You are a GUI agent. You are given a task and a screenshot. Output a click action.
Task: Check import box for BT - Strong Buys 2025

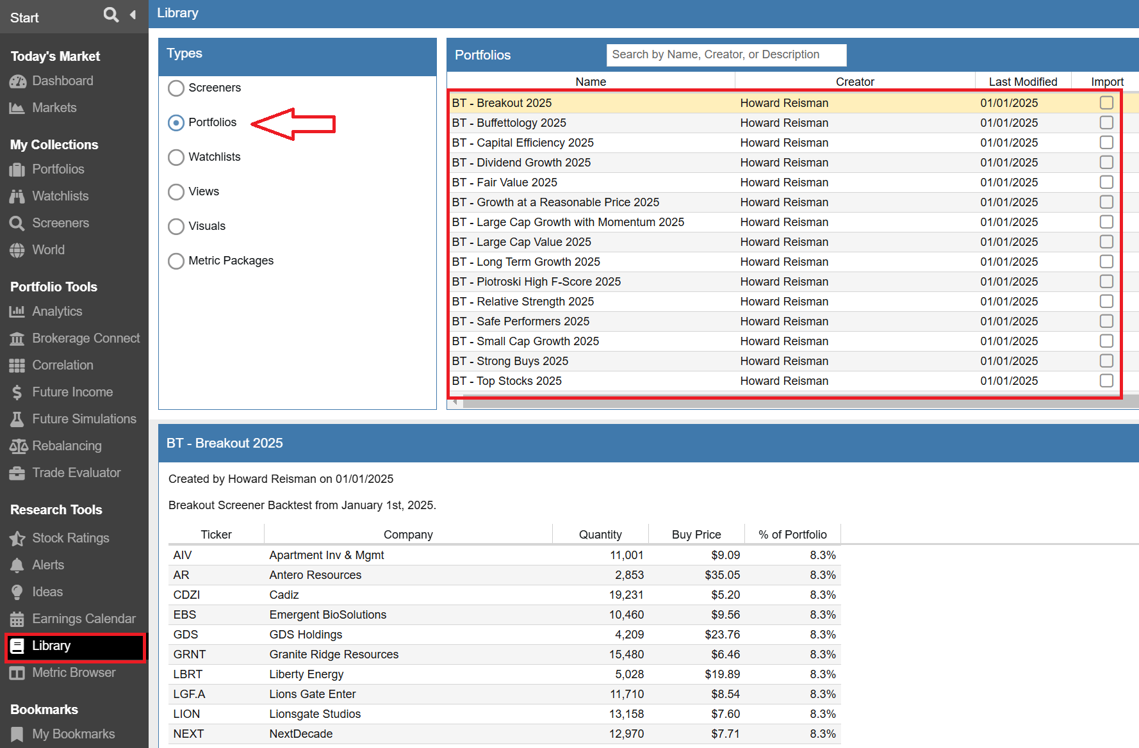pos(1106,361)
